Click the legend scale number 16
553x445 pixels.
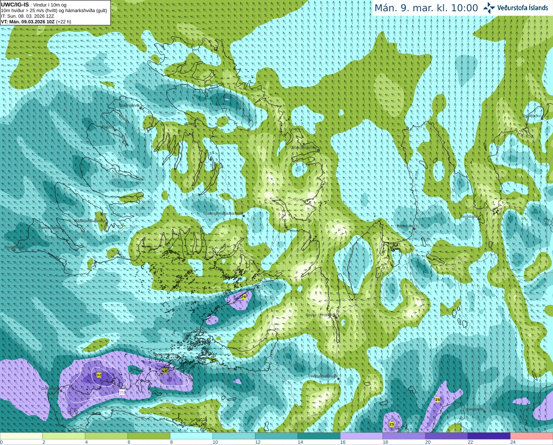(343, 442)
